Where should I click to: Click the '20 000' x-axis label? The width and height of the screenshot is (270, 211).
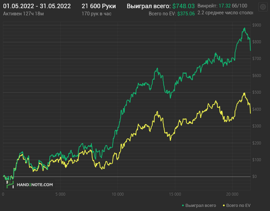click(232, 194)
